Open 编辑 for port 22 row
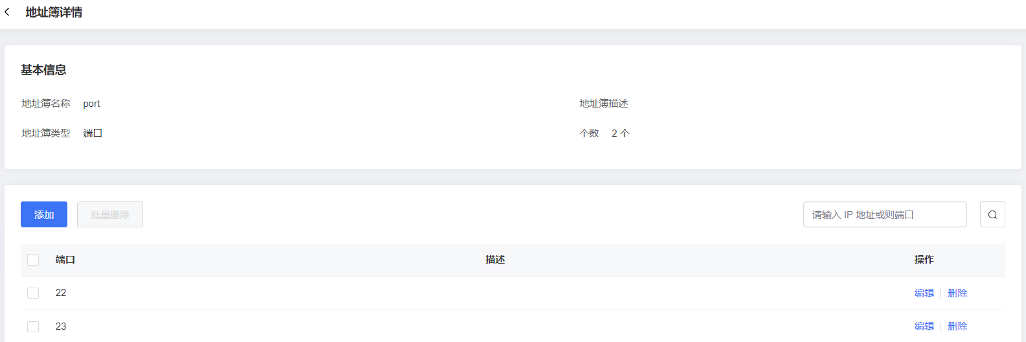1026x342 pixels. tap(924, 293)
